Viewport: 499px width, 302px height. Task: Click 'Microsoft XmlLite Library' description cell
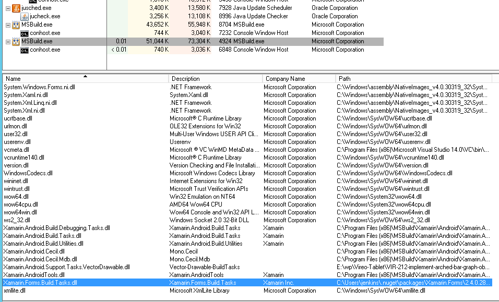click(199, 291)
